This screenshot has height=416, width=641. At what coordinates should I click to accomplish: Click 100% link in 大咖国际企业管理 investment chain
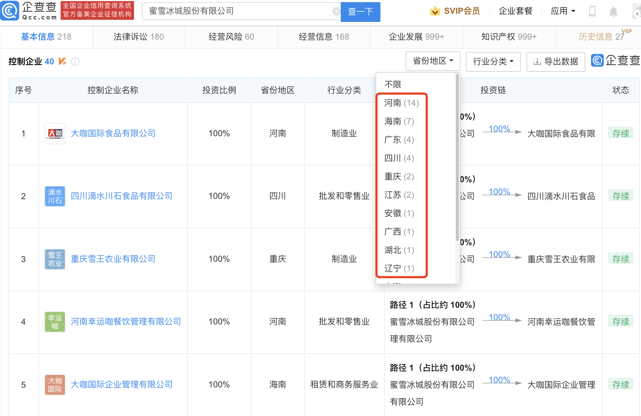pyautogui.click(x=499, y=380)
